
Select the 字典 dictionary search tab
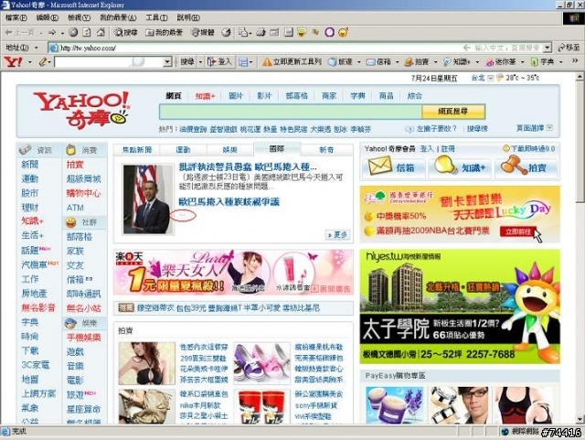(x=357, y=96)
